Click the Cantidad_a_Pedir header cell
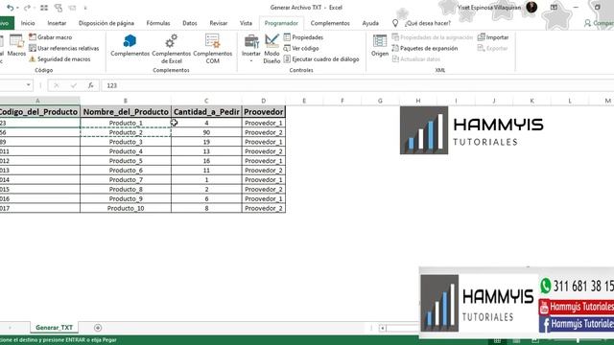Screen dimensions: 614x345 pos(206,112)
